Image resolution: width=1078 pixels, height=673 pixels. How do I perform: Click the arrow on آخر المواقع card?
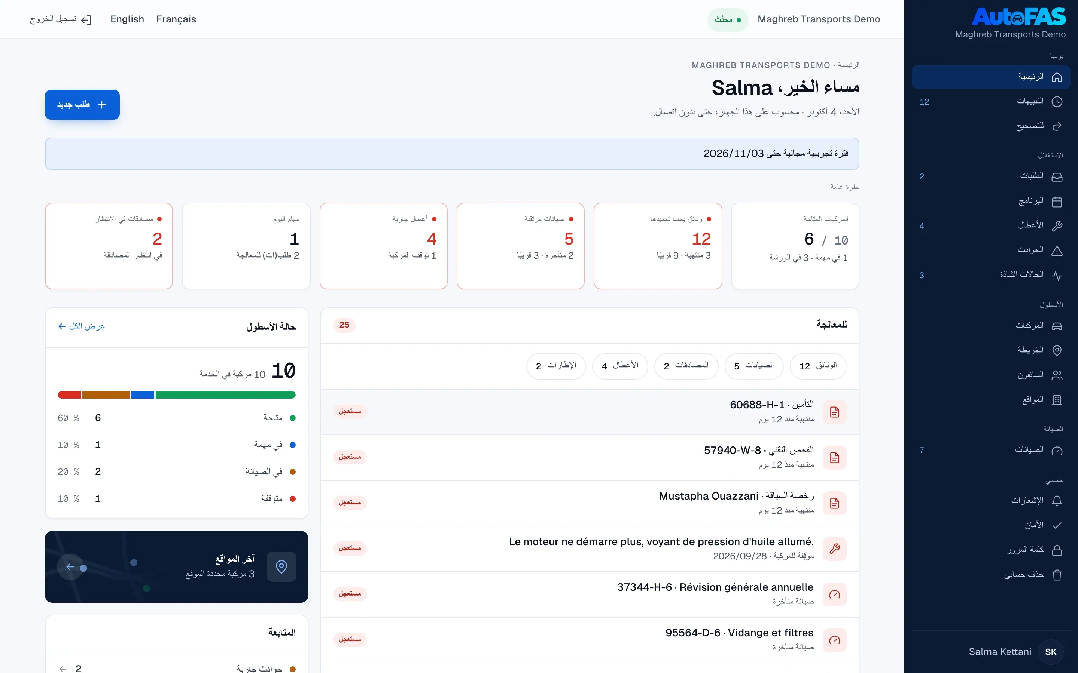tap(70, 566)
